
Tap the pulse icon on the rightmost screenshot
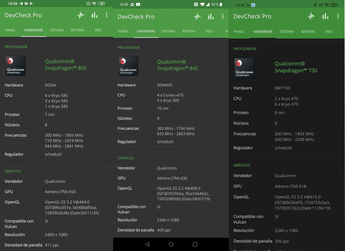[x=311, y=16]
